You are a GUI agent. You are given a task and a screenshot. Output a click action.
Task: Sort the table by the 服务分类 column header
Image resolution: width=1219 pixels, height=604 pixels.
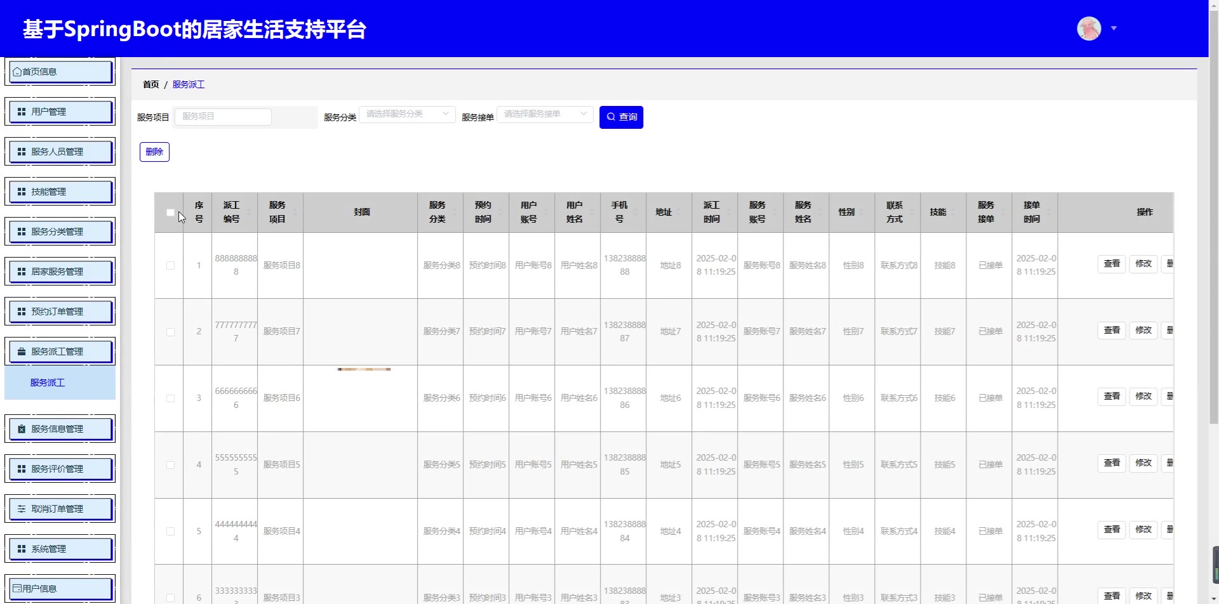click(x=440, y=213)
